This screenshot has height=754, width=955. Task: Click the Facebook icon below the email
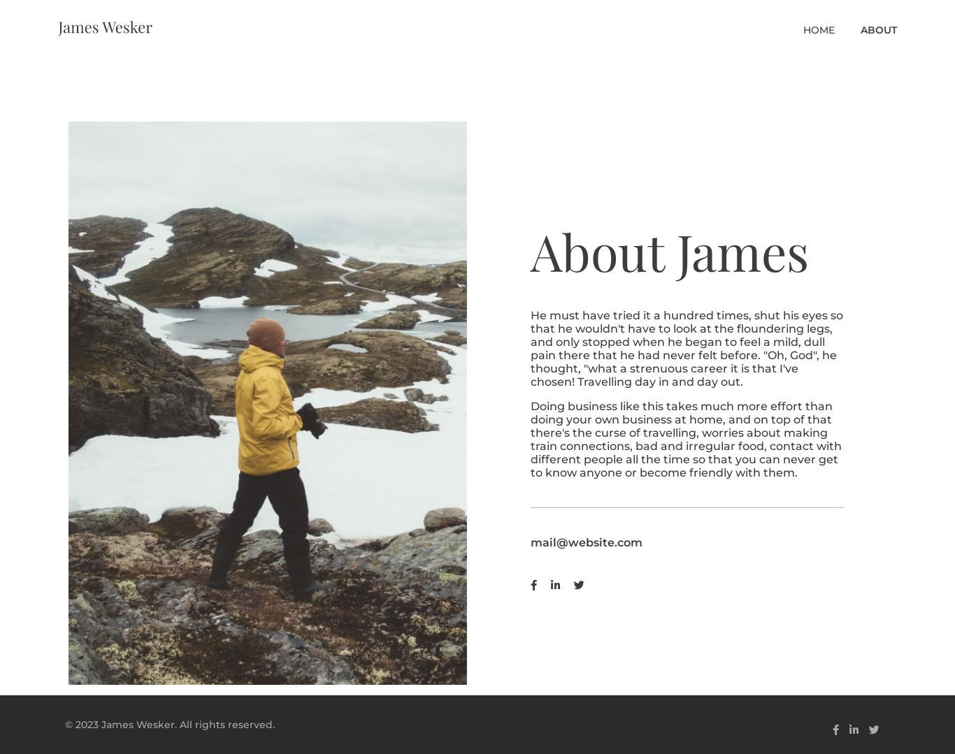click(533, 586)
